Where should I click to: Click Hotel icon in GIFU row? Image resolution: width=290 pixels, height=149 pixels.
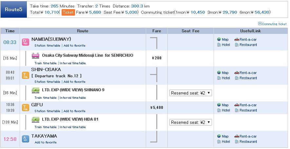tap(219, 111)
